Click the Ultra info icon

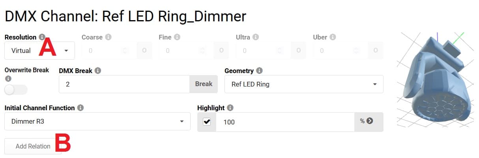256,37
